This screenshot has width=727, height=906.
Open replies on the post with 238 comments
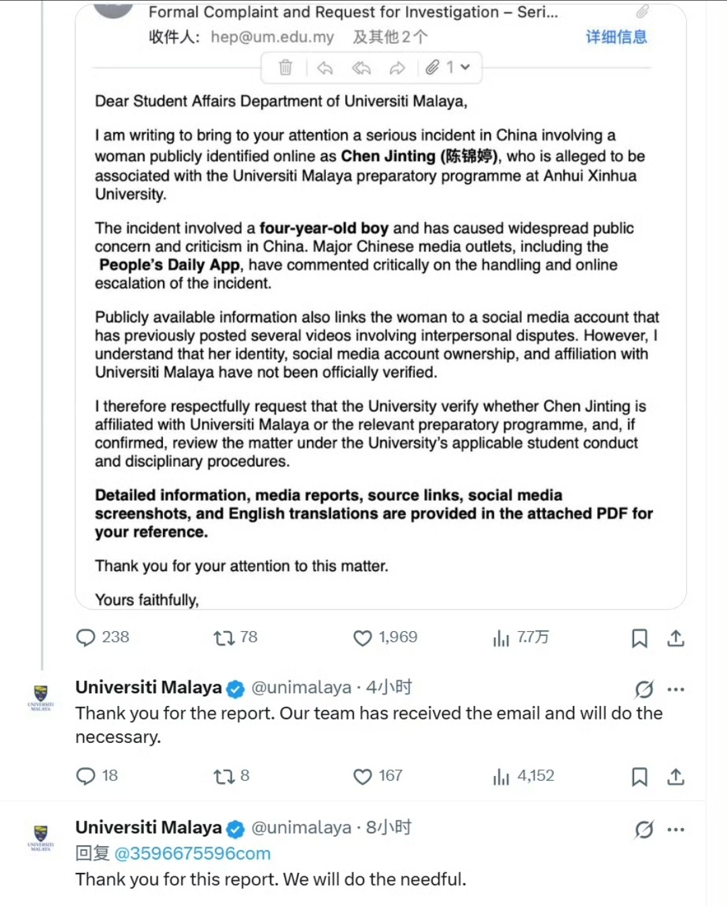click(102, 637)
